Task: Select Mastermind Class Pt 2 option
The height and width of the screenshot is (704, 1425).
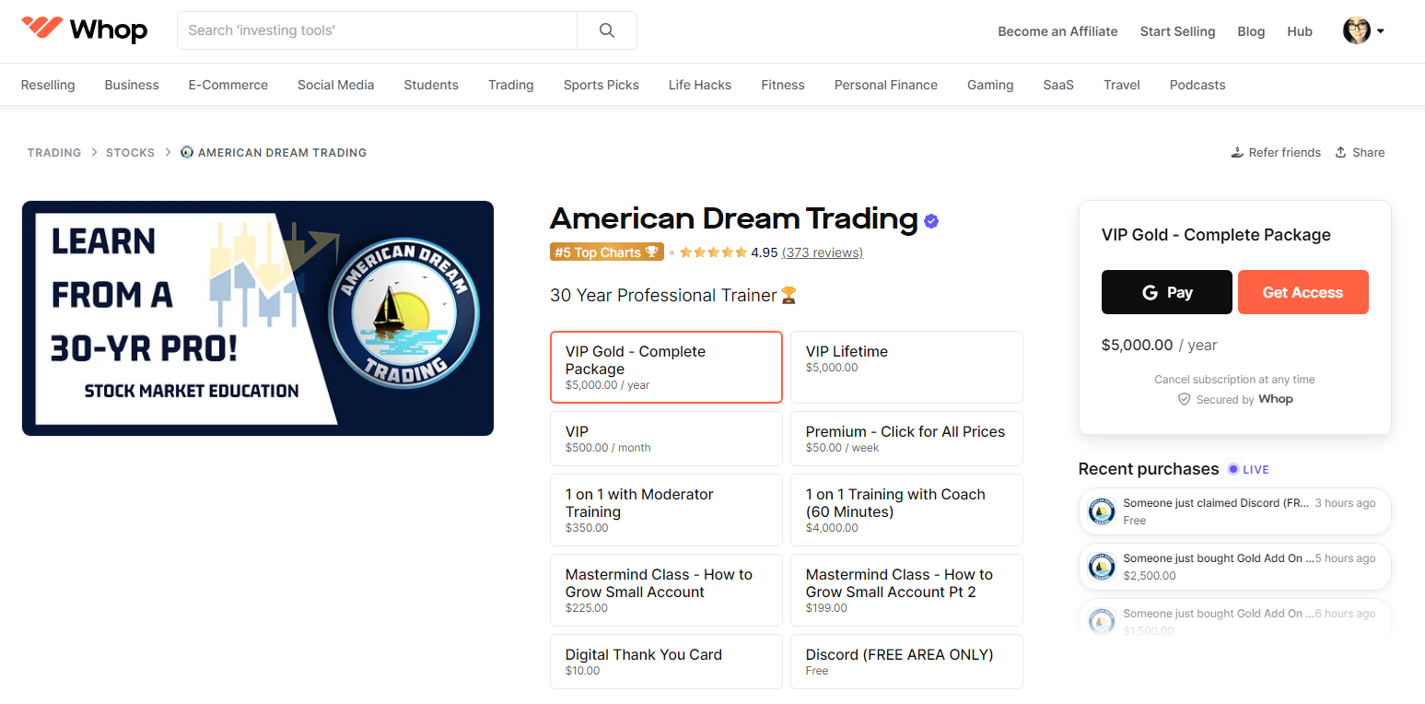Action: pyautogui.click(x=906, y=590)
